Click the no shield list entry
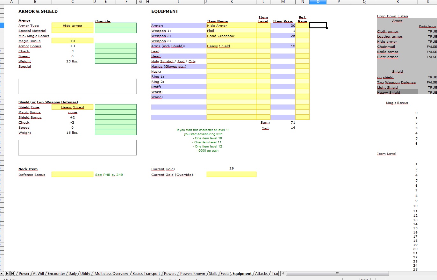The height and width of the screenshot is (280, 437). 385,77
